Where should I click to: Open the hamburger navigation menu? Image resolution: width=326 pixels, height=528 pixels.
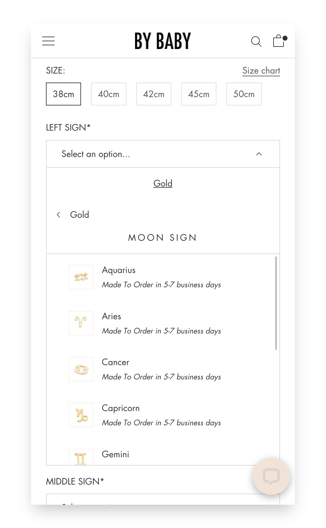48,41
